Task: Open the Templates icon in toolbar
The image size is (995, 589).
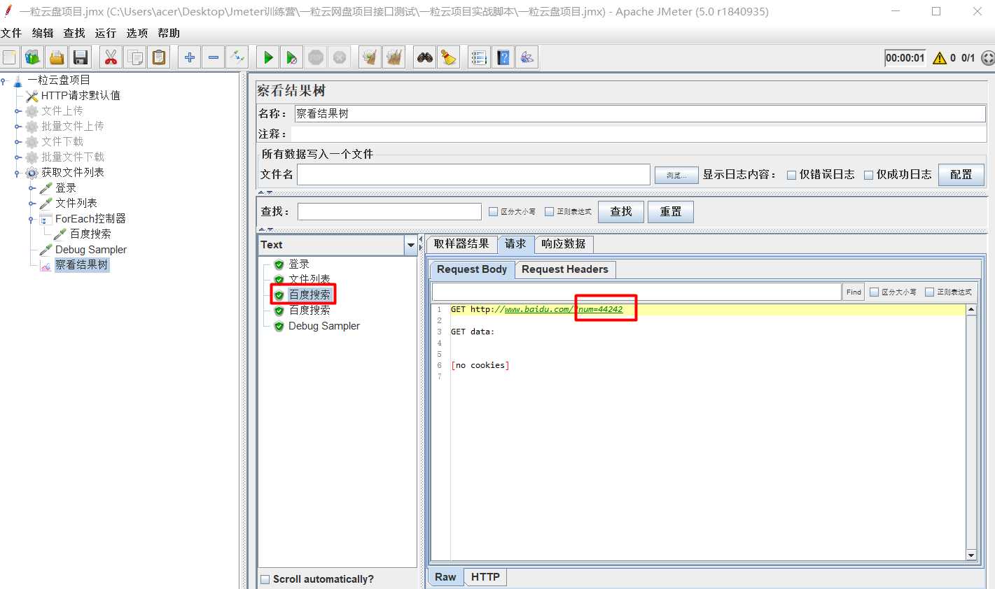Action: click(x=33, y=57)
